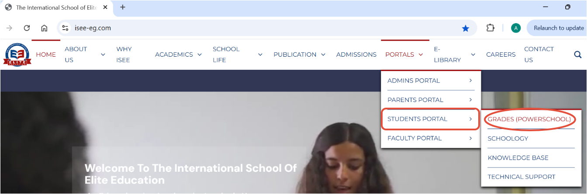Click the ISEE Elite school logo

17,54
